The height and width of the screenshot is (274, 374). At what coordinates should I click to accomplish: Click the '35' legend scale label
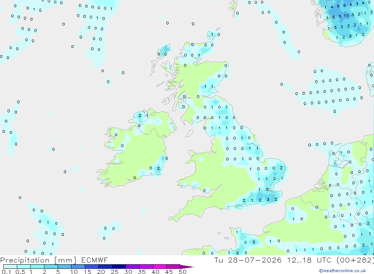click(x=142, y=272)
